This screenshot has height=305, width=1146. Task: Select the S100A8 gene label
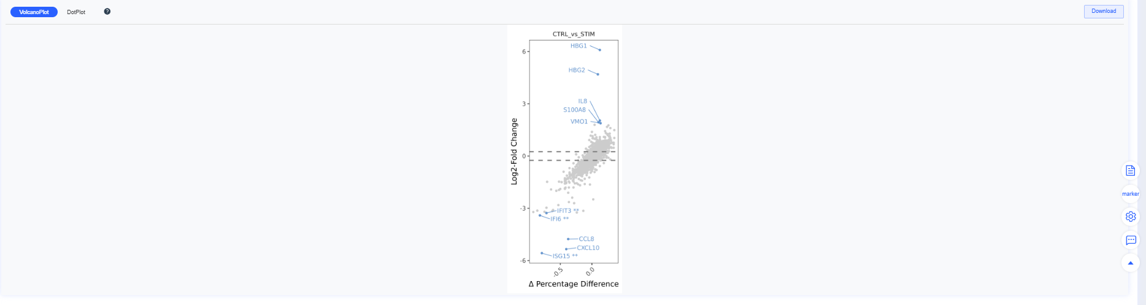(x=574, y=110)
